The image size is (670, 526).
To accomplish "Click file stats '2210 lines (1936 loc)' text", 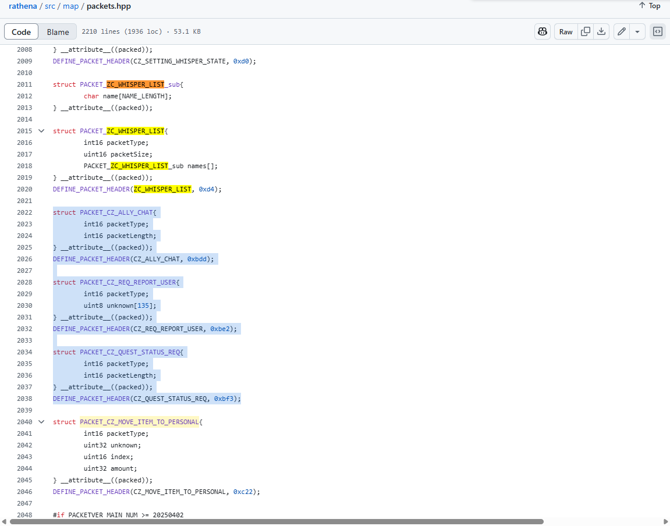I will pyautogui.click(x=122, y=31).
